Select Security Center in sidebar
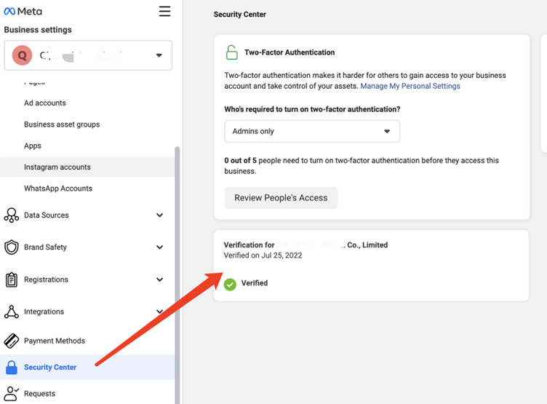This screenshot has width=547, height=404. (87, 368)
